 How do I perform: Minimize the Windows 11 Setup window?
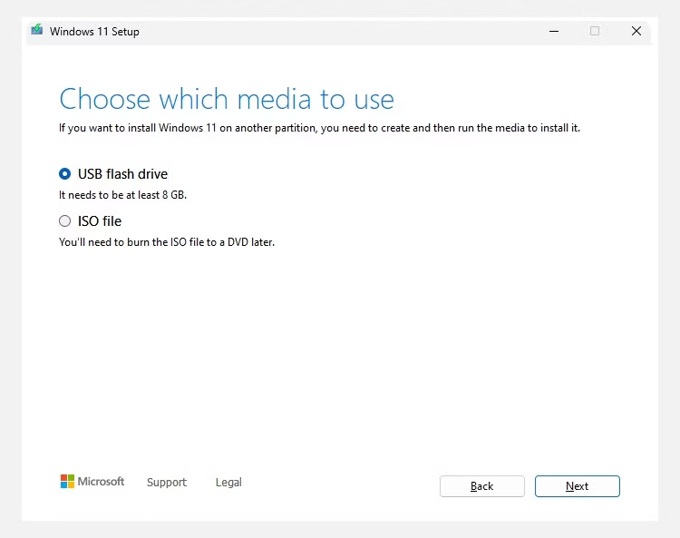click(554, 31)
